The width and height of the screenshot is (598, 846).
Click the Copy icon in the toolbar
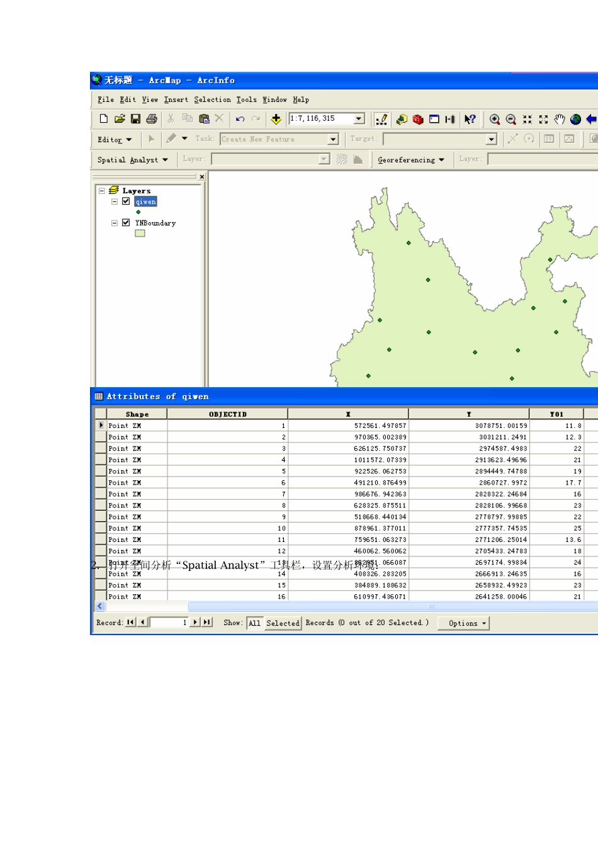click(188, 118)
